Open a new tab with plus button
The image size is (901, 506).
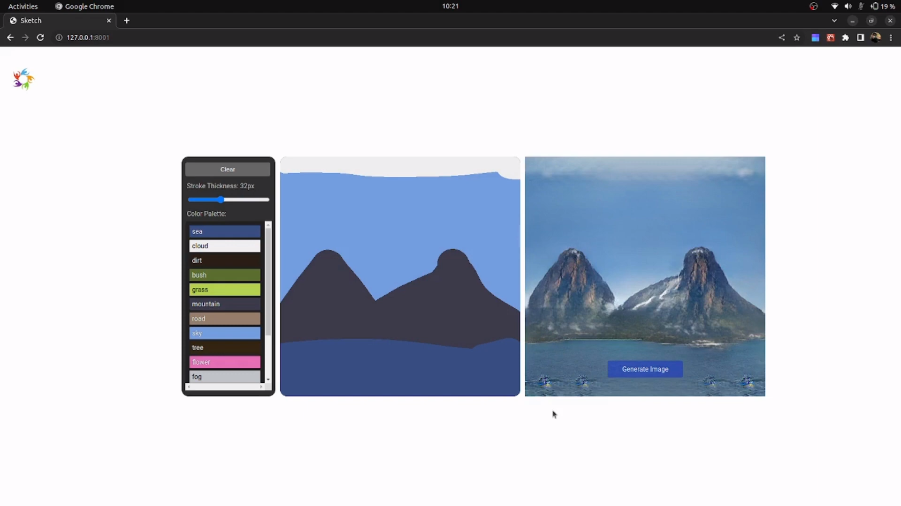click(127, 21)
